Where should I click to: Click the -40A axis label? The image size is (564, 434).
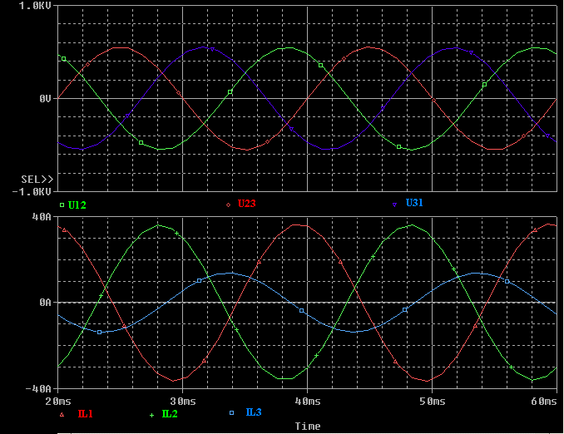(38, 389)
